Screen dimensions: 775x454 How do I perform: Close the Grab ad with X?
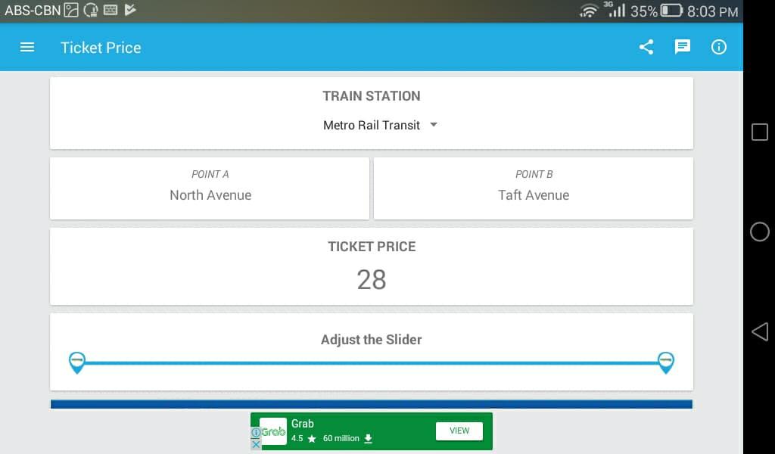[x=256, y=444]
